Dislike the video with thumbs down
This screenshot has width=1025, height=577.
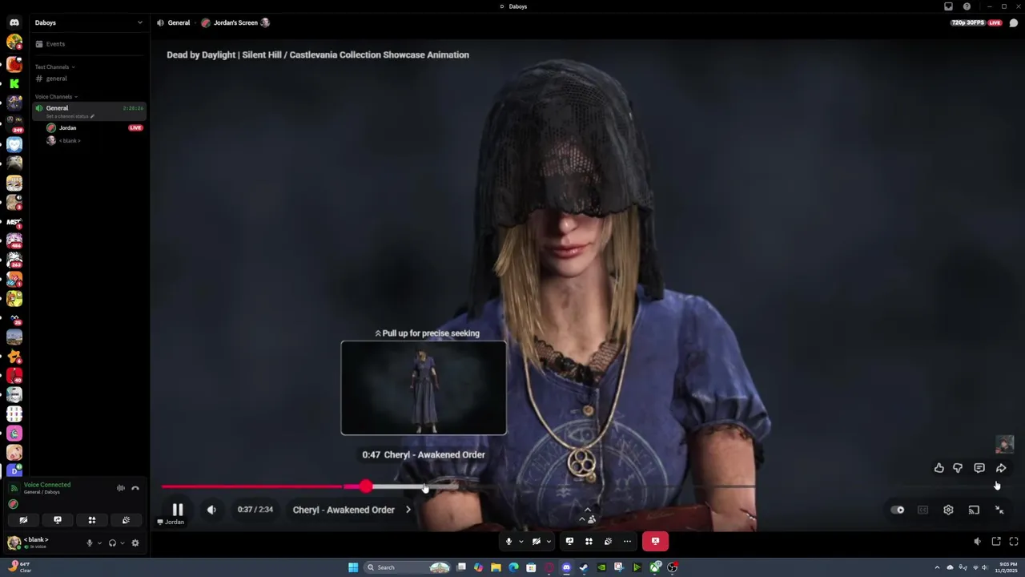tap(958, 468)
